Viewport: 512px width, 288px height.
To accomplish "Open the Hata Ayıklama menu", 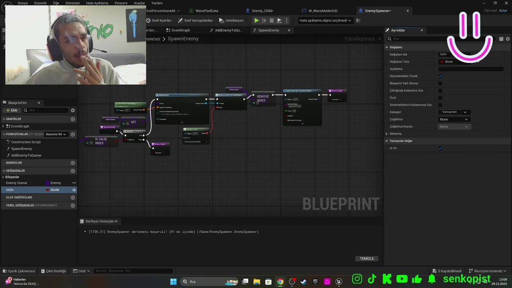I will 97,3.
